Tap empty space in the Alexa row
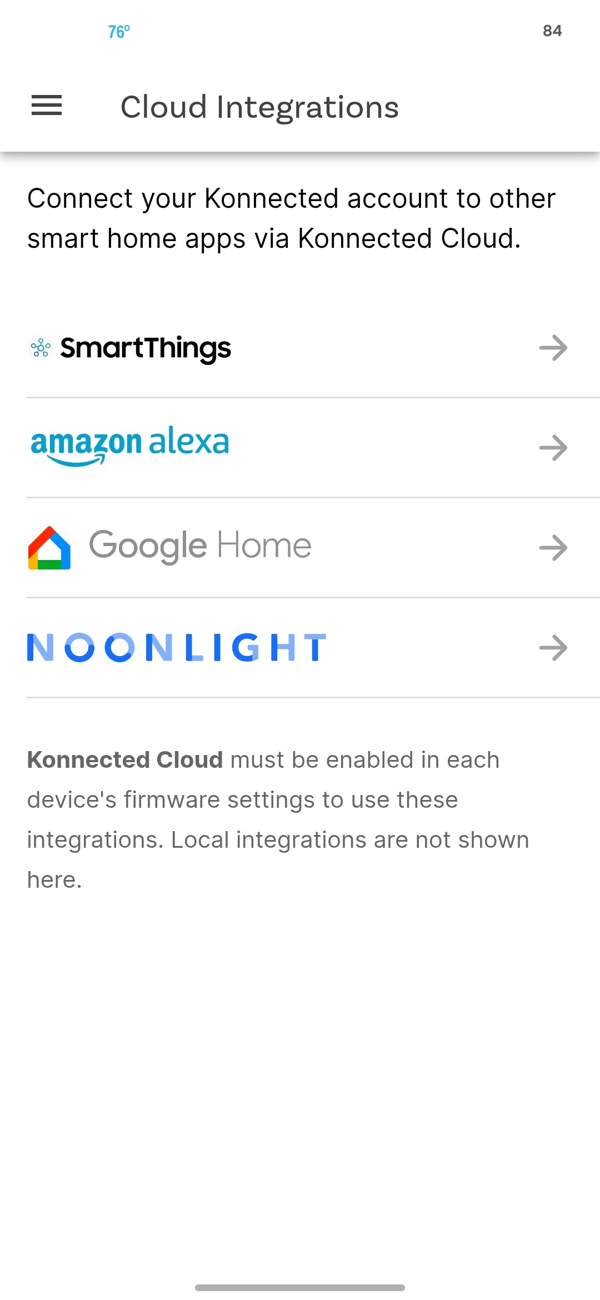 [383, 448]
